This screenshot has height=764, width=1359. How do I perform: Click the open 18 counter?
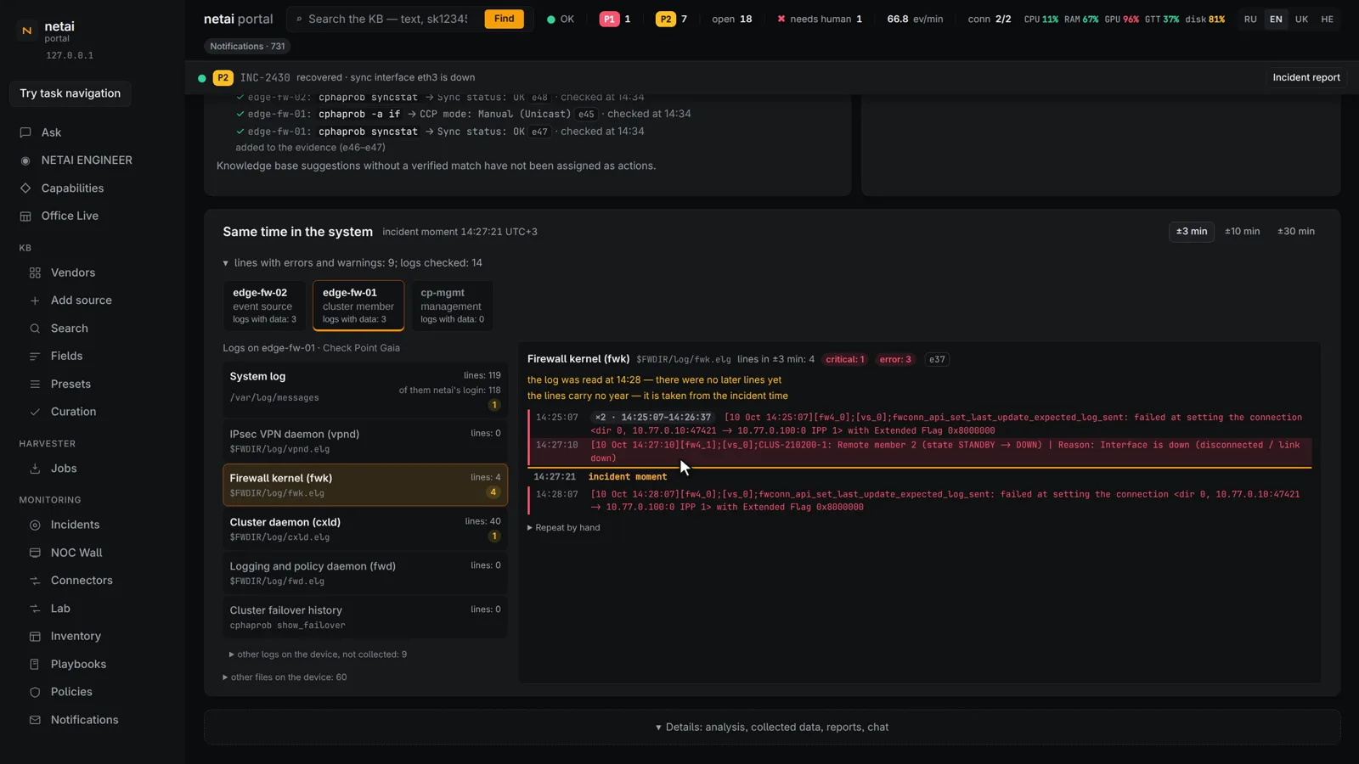click(x=731, y=19)
